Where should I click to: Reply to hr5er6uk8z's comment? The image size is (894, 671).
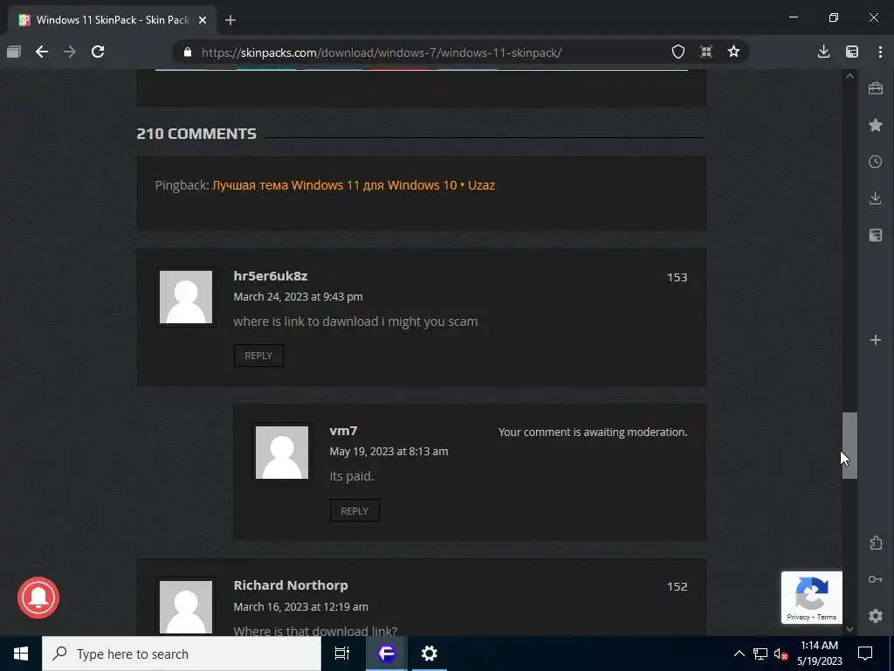258,356
